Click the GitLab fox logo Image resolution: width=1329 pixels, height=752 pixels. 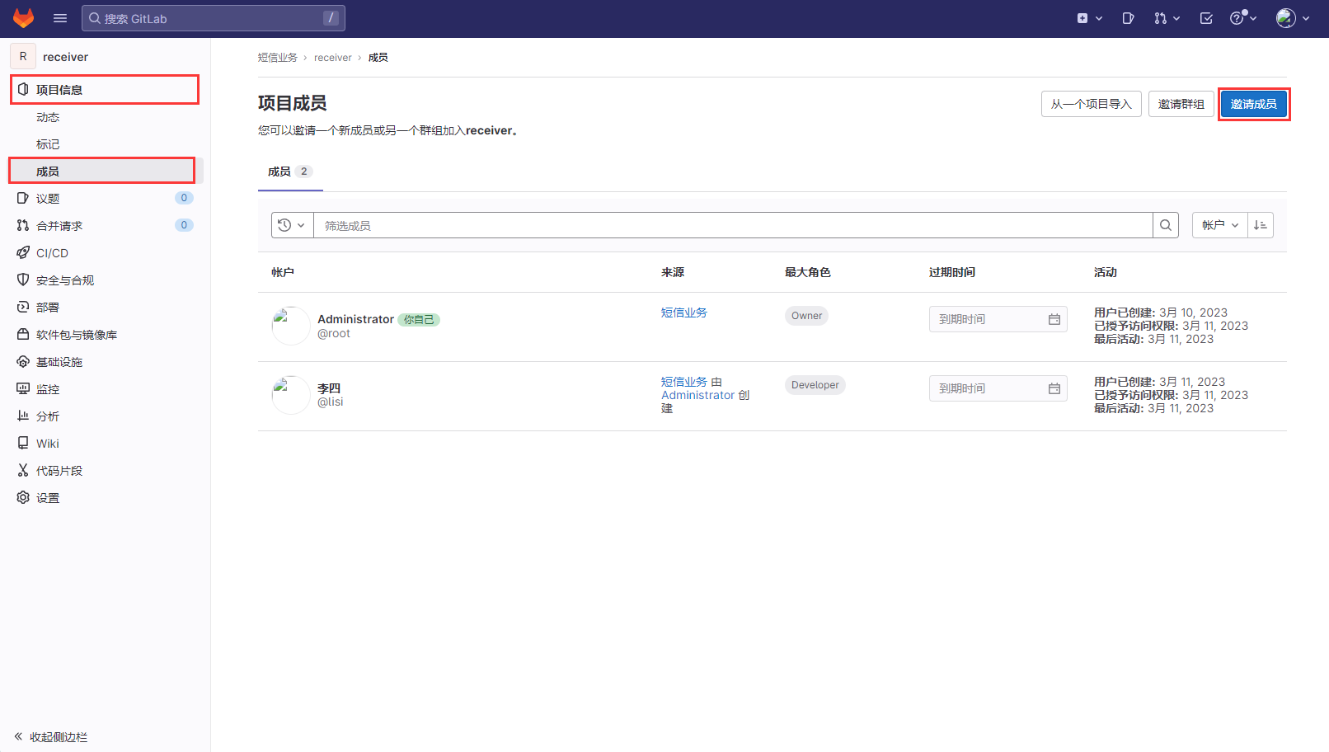pyautogui.click(x=23, y=18)
